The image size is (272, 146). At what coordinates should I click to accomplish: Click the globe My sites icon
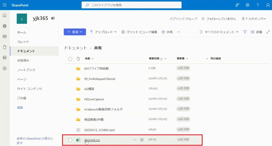click(5, 26)
